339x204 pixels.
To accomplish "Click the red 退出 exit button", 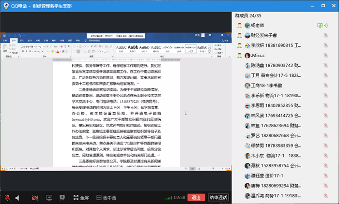I will pos(196,198).
